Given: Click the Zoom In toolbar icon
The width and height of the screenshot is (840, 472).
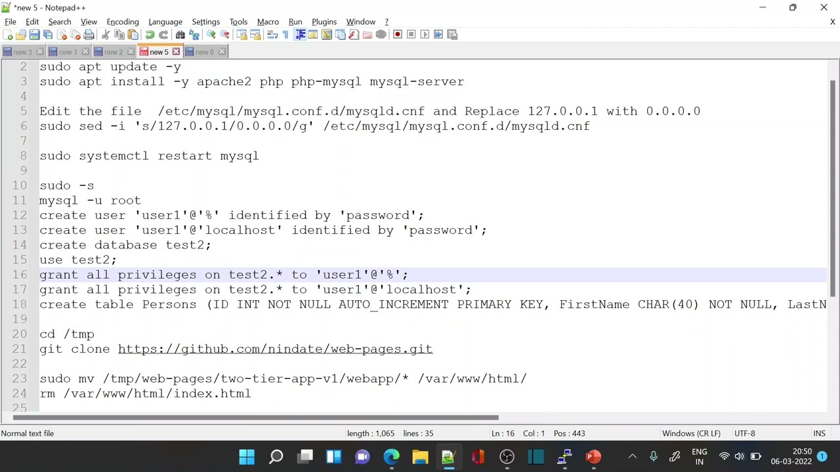Looking at the screenshot, I should click(x=211, y=35).
